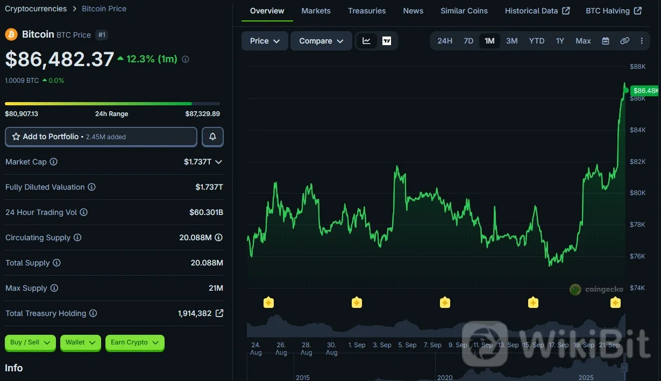
Task: Switch to line chart view icon
Action: [x=367, y=41]
